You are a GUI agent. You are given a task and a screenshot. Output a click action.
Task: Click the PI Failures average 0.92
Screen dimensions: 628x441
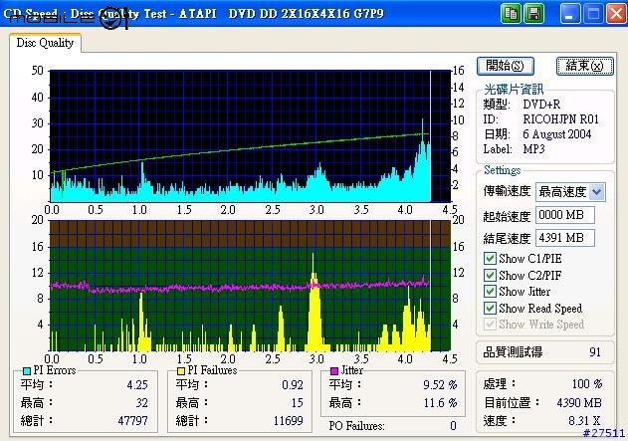click(293, 385)
